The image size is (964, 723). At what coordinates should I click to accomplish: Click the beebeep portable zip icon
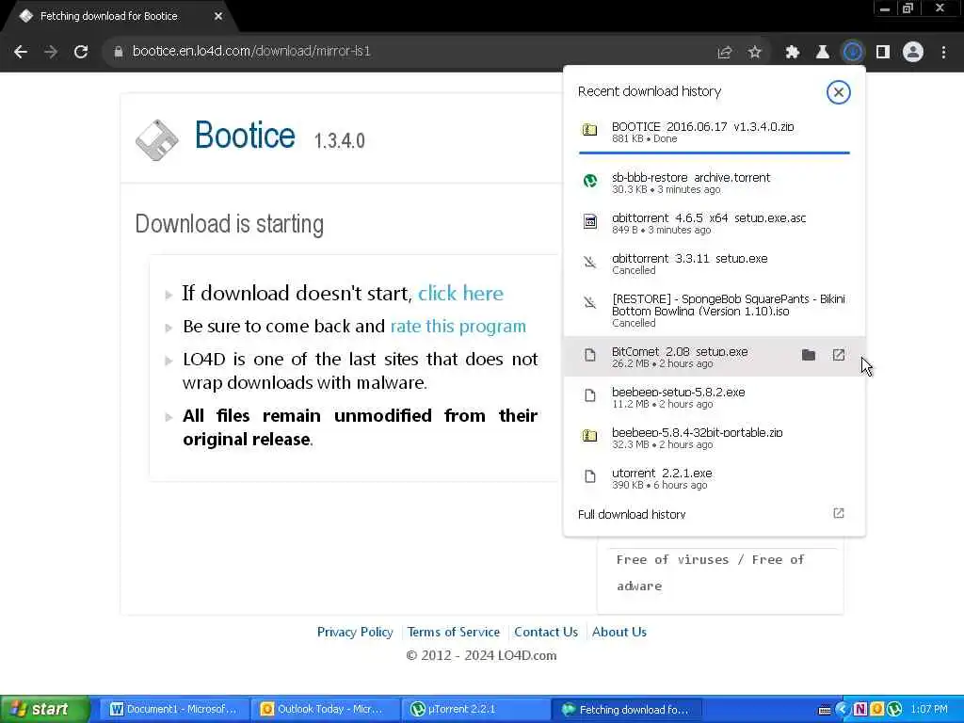589,436
